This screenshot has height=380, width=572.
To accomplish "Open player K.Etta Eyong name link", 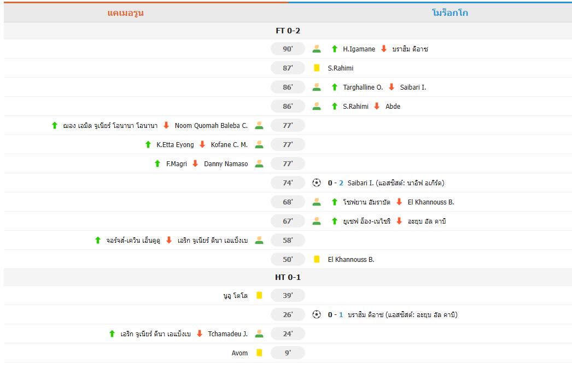I will point(175,144).
